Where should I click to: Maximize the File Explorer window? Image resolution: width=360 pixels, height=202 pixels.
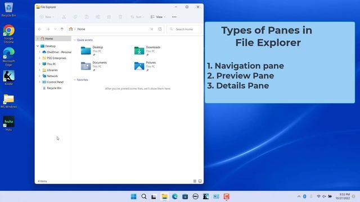pos(187,7)
